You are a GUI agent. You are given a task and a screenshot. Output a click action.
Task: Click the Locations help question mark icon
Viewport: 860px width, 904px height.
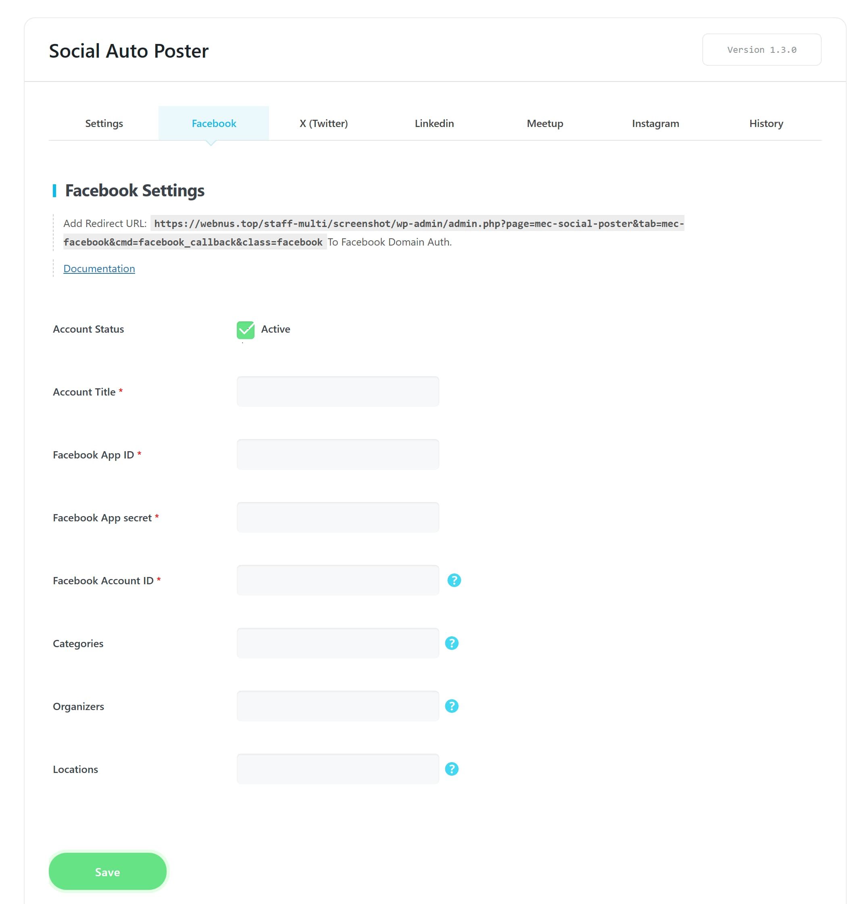pyautogui.click(x=451, y=769)
